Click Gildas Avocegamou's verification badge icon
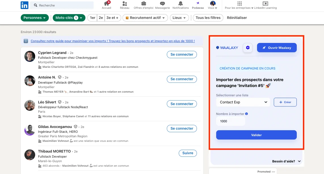Image resolution: width=324 pixels, height=174 pixels. pyautogui.click(x=76, y=127)
